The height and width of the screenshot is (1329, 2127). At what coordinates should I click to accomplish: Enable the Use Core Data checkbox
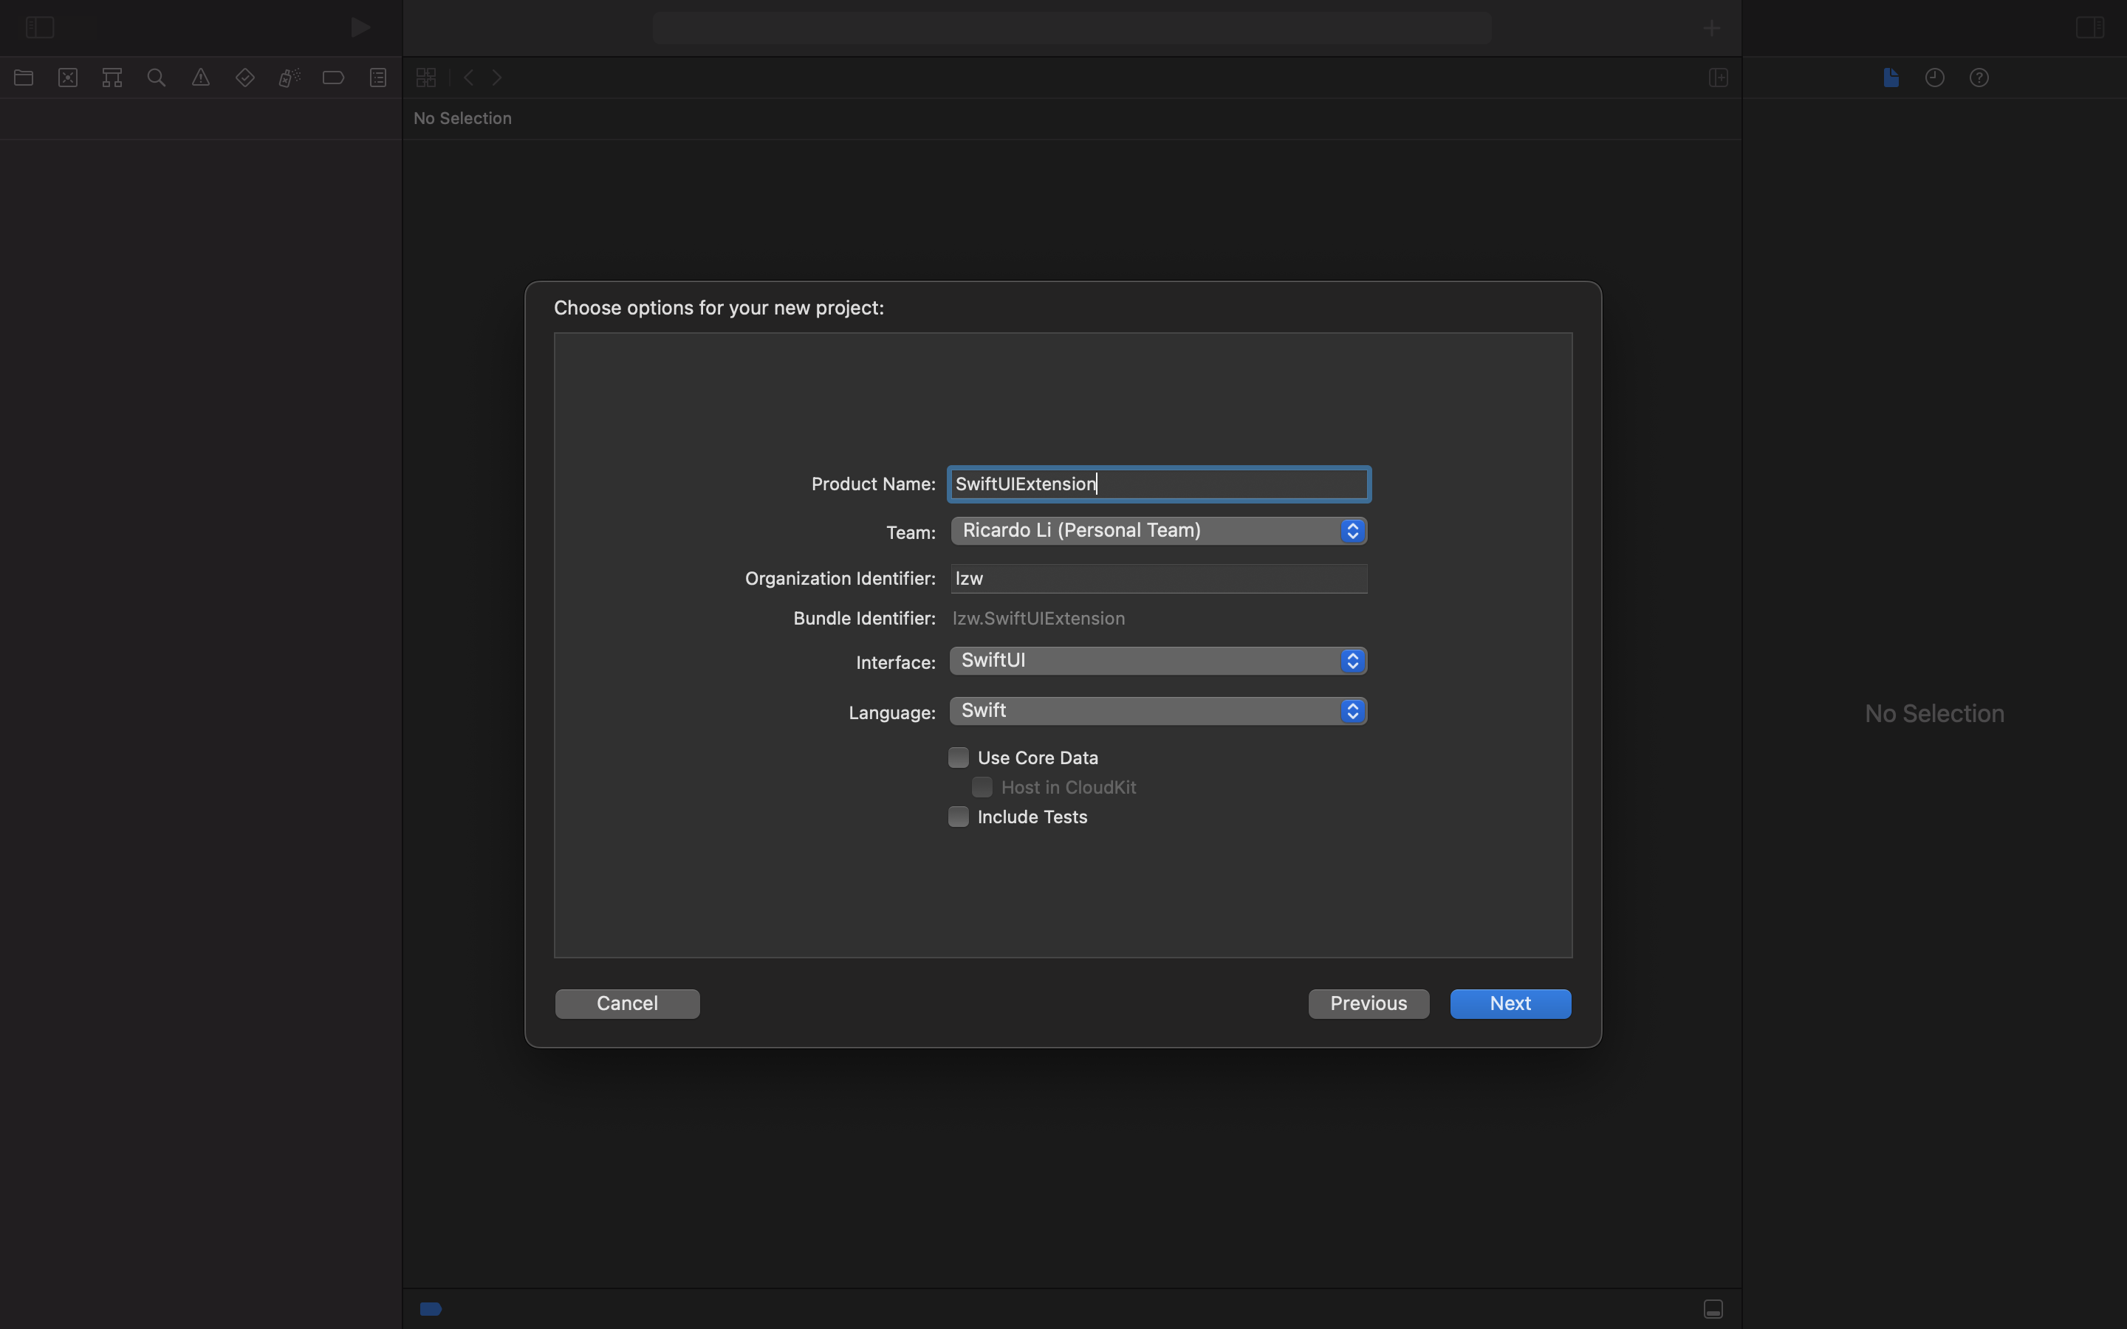pos(958,758)
